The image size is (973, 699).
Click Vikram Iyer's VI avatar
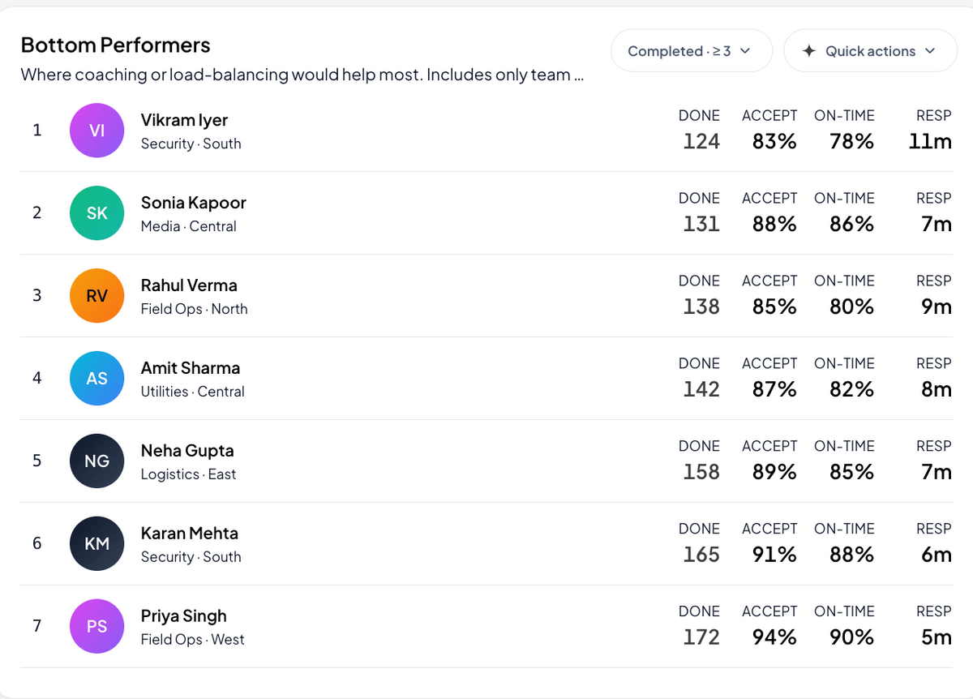click(x=96, y=130)
